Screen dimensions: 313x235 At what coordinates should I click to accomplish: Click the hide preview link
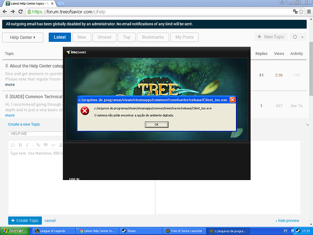287,220
